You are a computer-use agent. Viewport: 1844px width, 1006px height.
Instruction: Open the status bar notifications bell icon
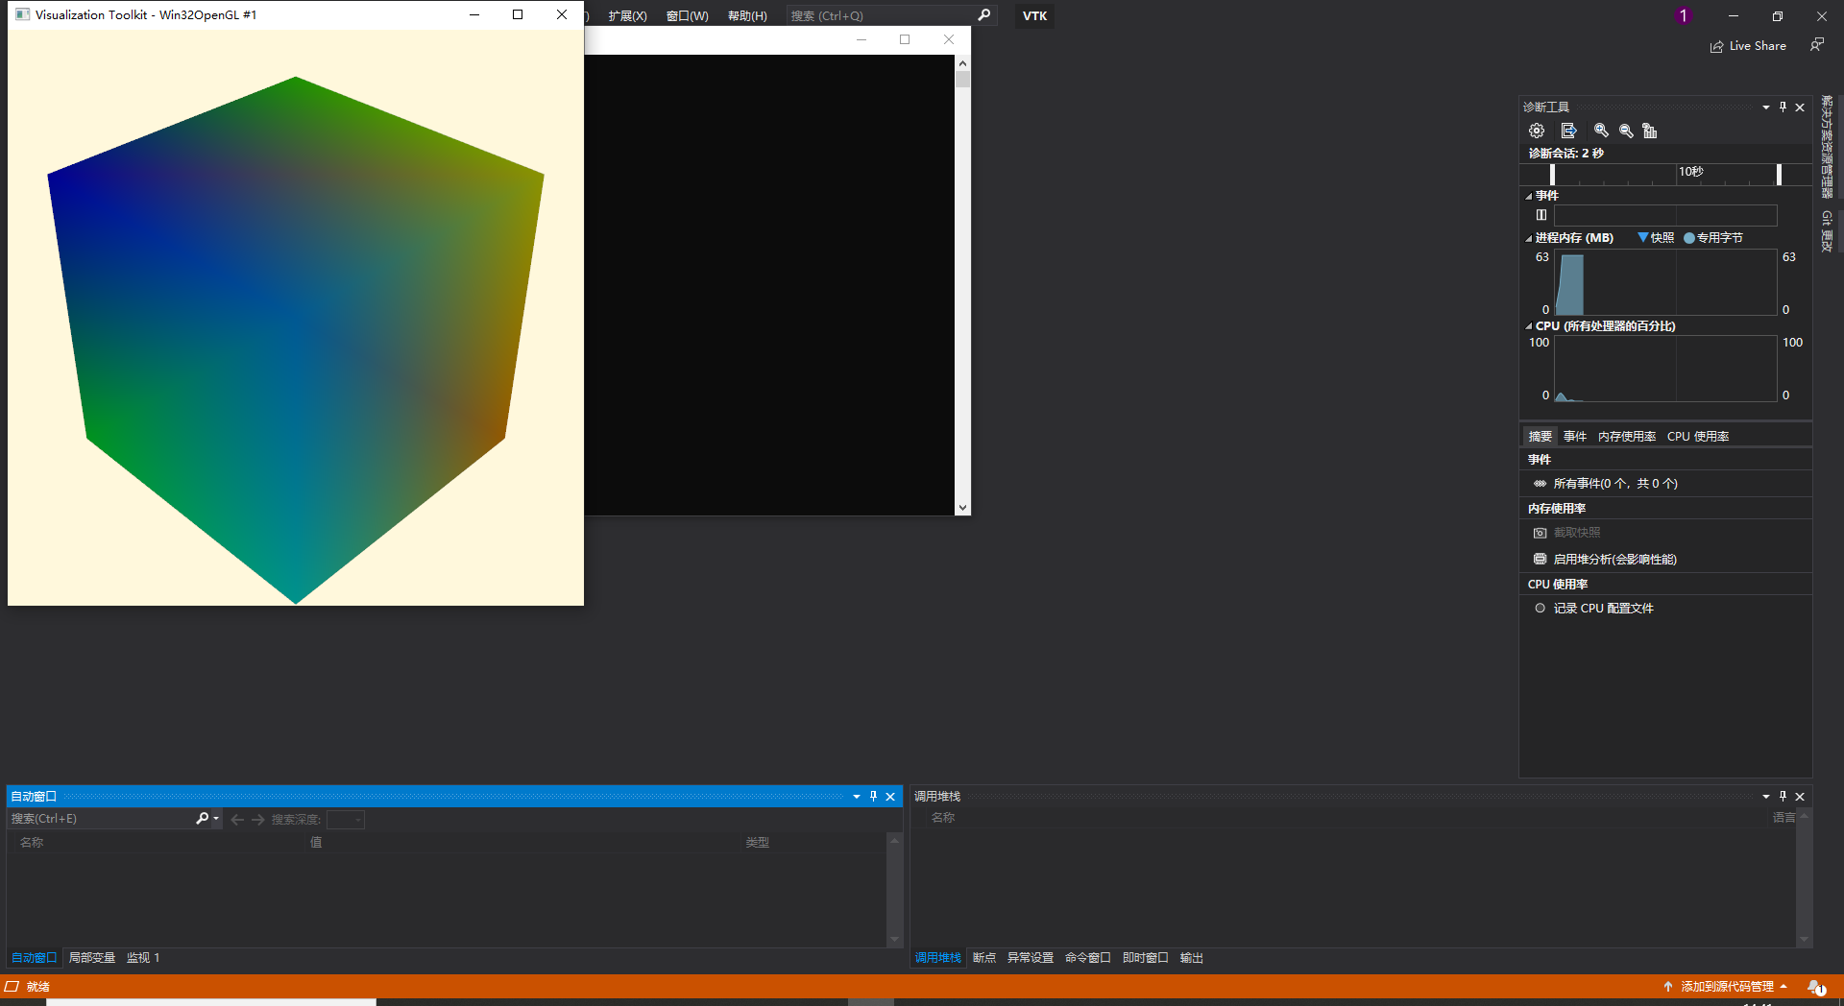(1815, 987)
